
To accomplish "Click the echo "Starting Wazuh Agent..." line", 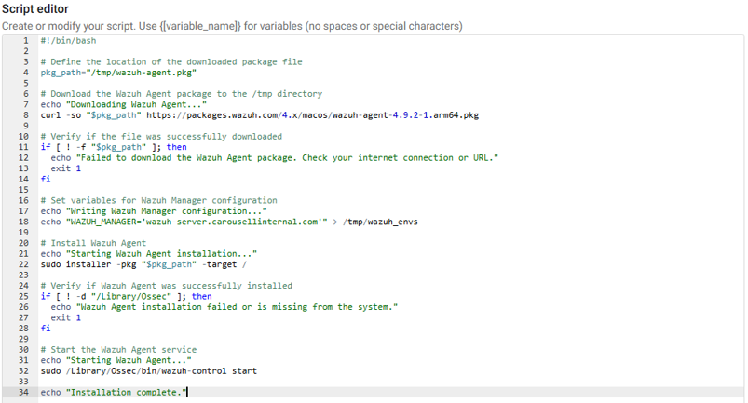I will 116,360.
